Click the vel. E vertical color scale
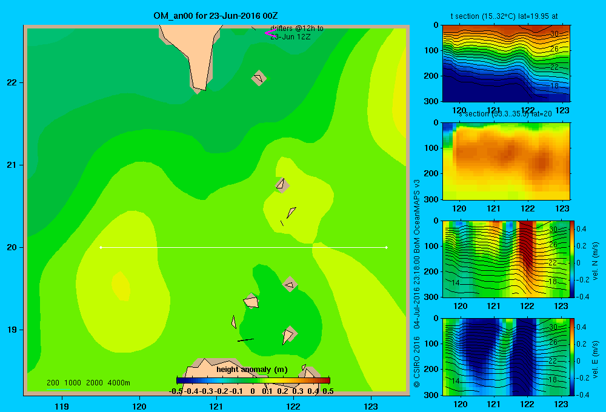This screenshot has height=412, width=606. [x=572, y=357]
